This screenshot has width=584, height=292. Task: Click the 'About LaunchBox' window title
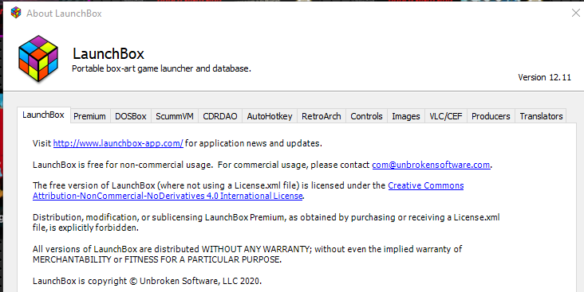(x=64, y=14)
